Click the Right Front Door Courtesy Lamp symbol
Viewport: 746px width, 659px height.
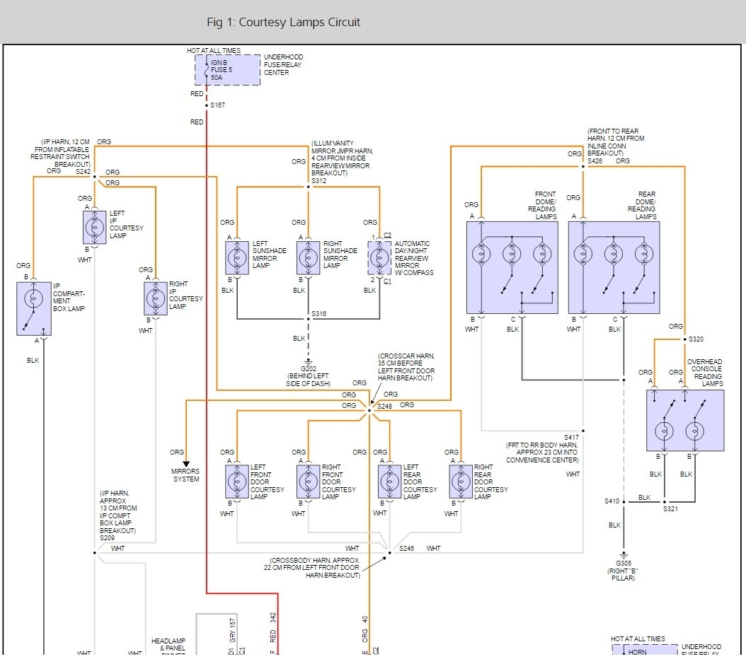click(309, 482)
